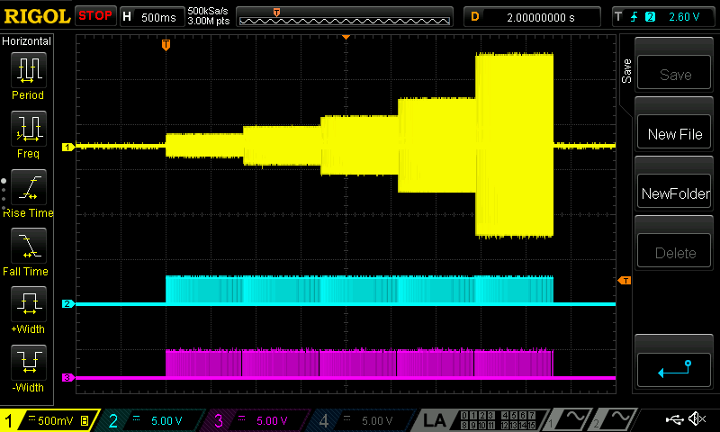Click the D 2.00000000 s delay field
This screenshot has height=432, width=720.
[532, 17]
